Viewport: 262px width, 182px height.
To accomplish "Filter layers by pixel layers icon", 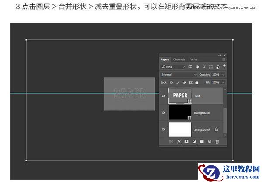I will pos(190,67).
